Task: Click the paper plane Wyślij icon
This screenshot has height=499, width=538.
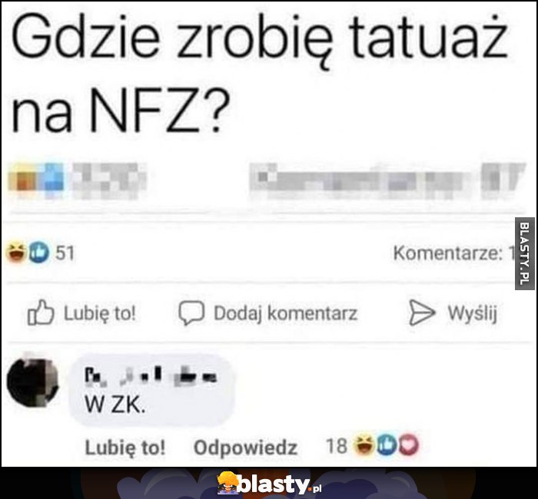Action: click(422, 312)
